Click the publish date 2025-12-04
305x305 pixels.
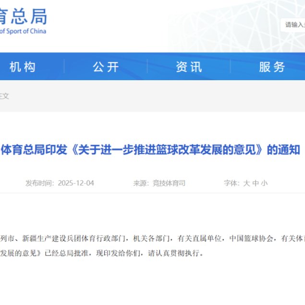click(x=76, y=183)
